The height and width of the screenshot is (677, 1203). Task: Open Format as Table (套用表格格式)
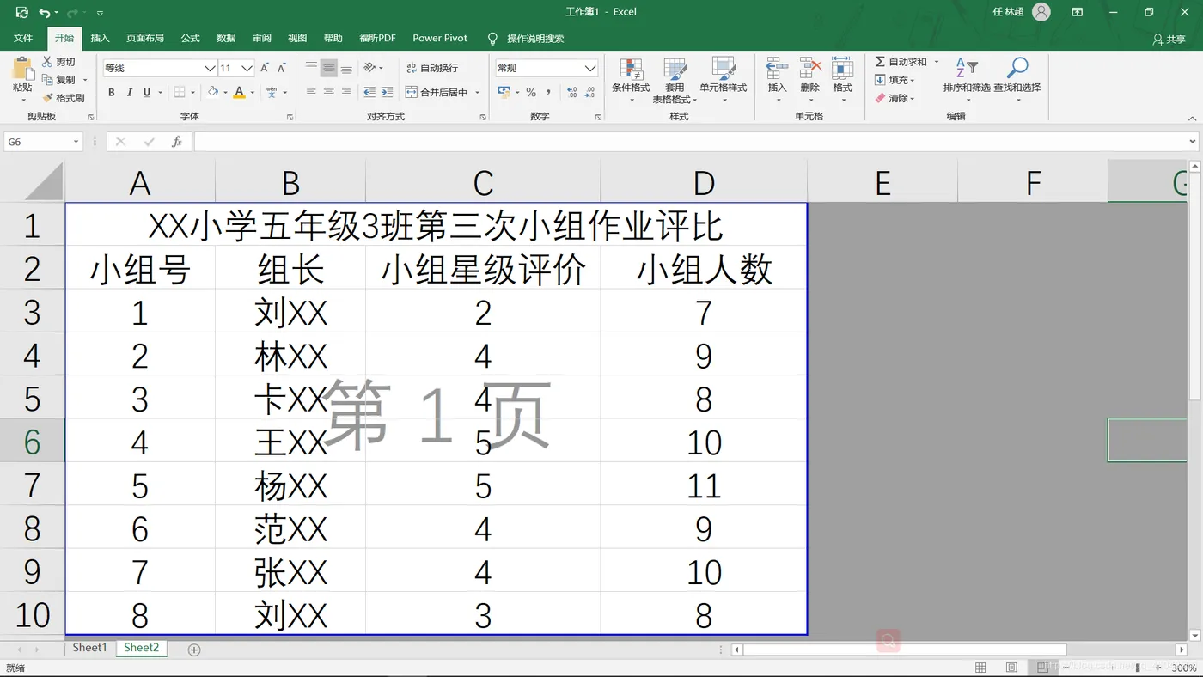675,80
